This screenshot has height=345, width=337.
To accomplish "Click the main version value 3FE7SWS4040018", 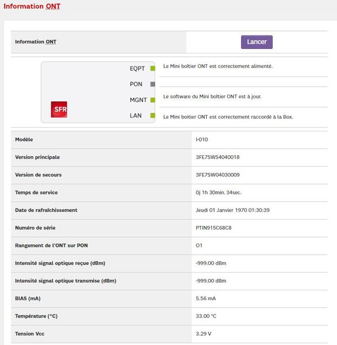I will tap(218, 157).
